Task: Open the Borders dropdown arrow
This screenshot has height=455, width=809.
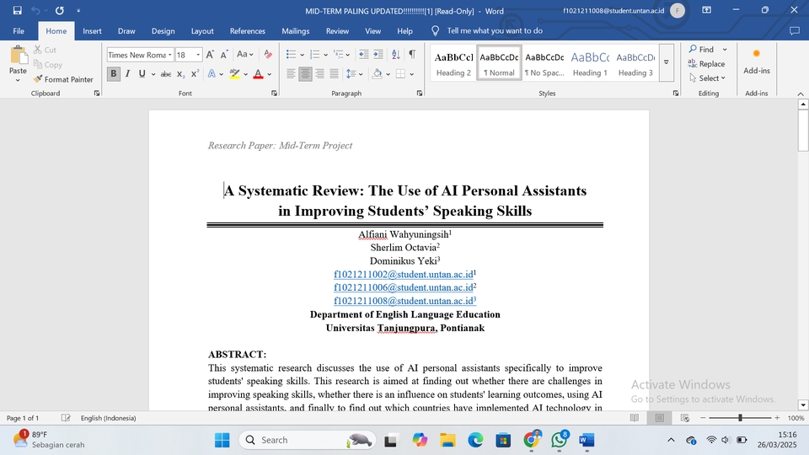Action: 412,74
